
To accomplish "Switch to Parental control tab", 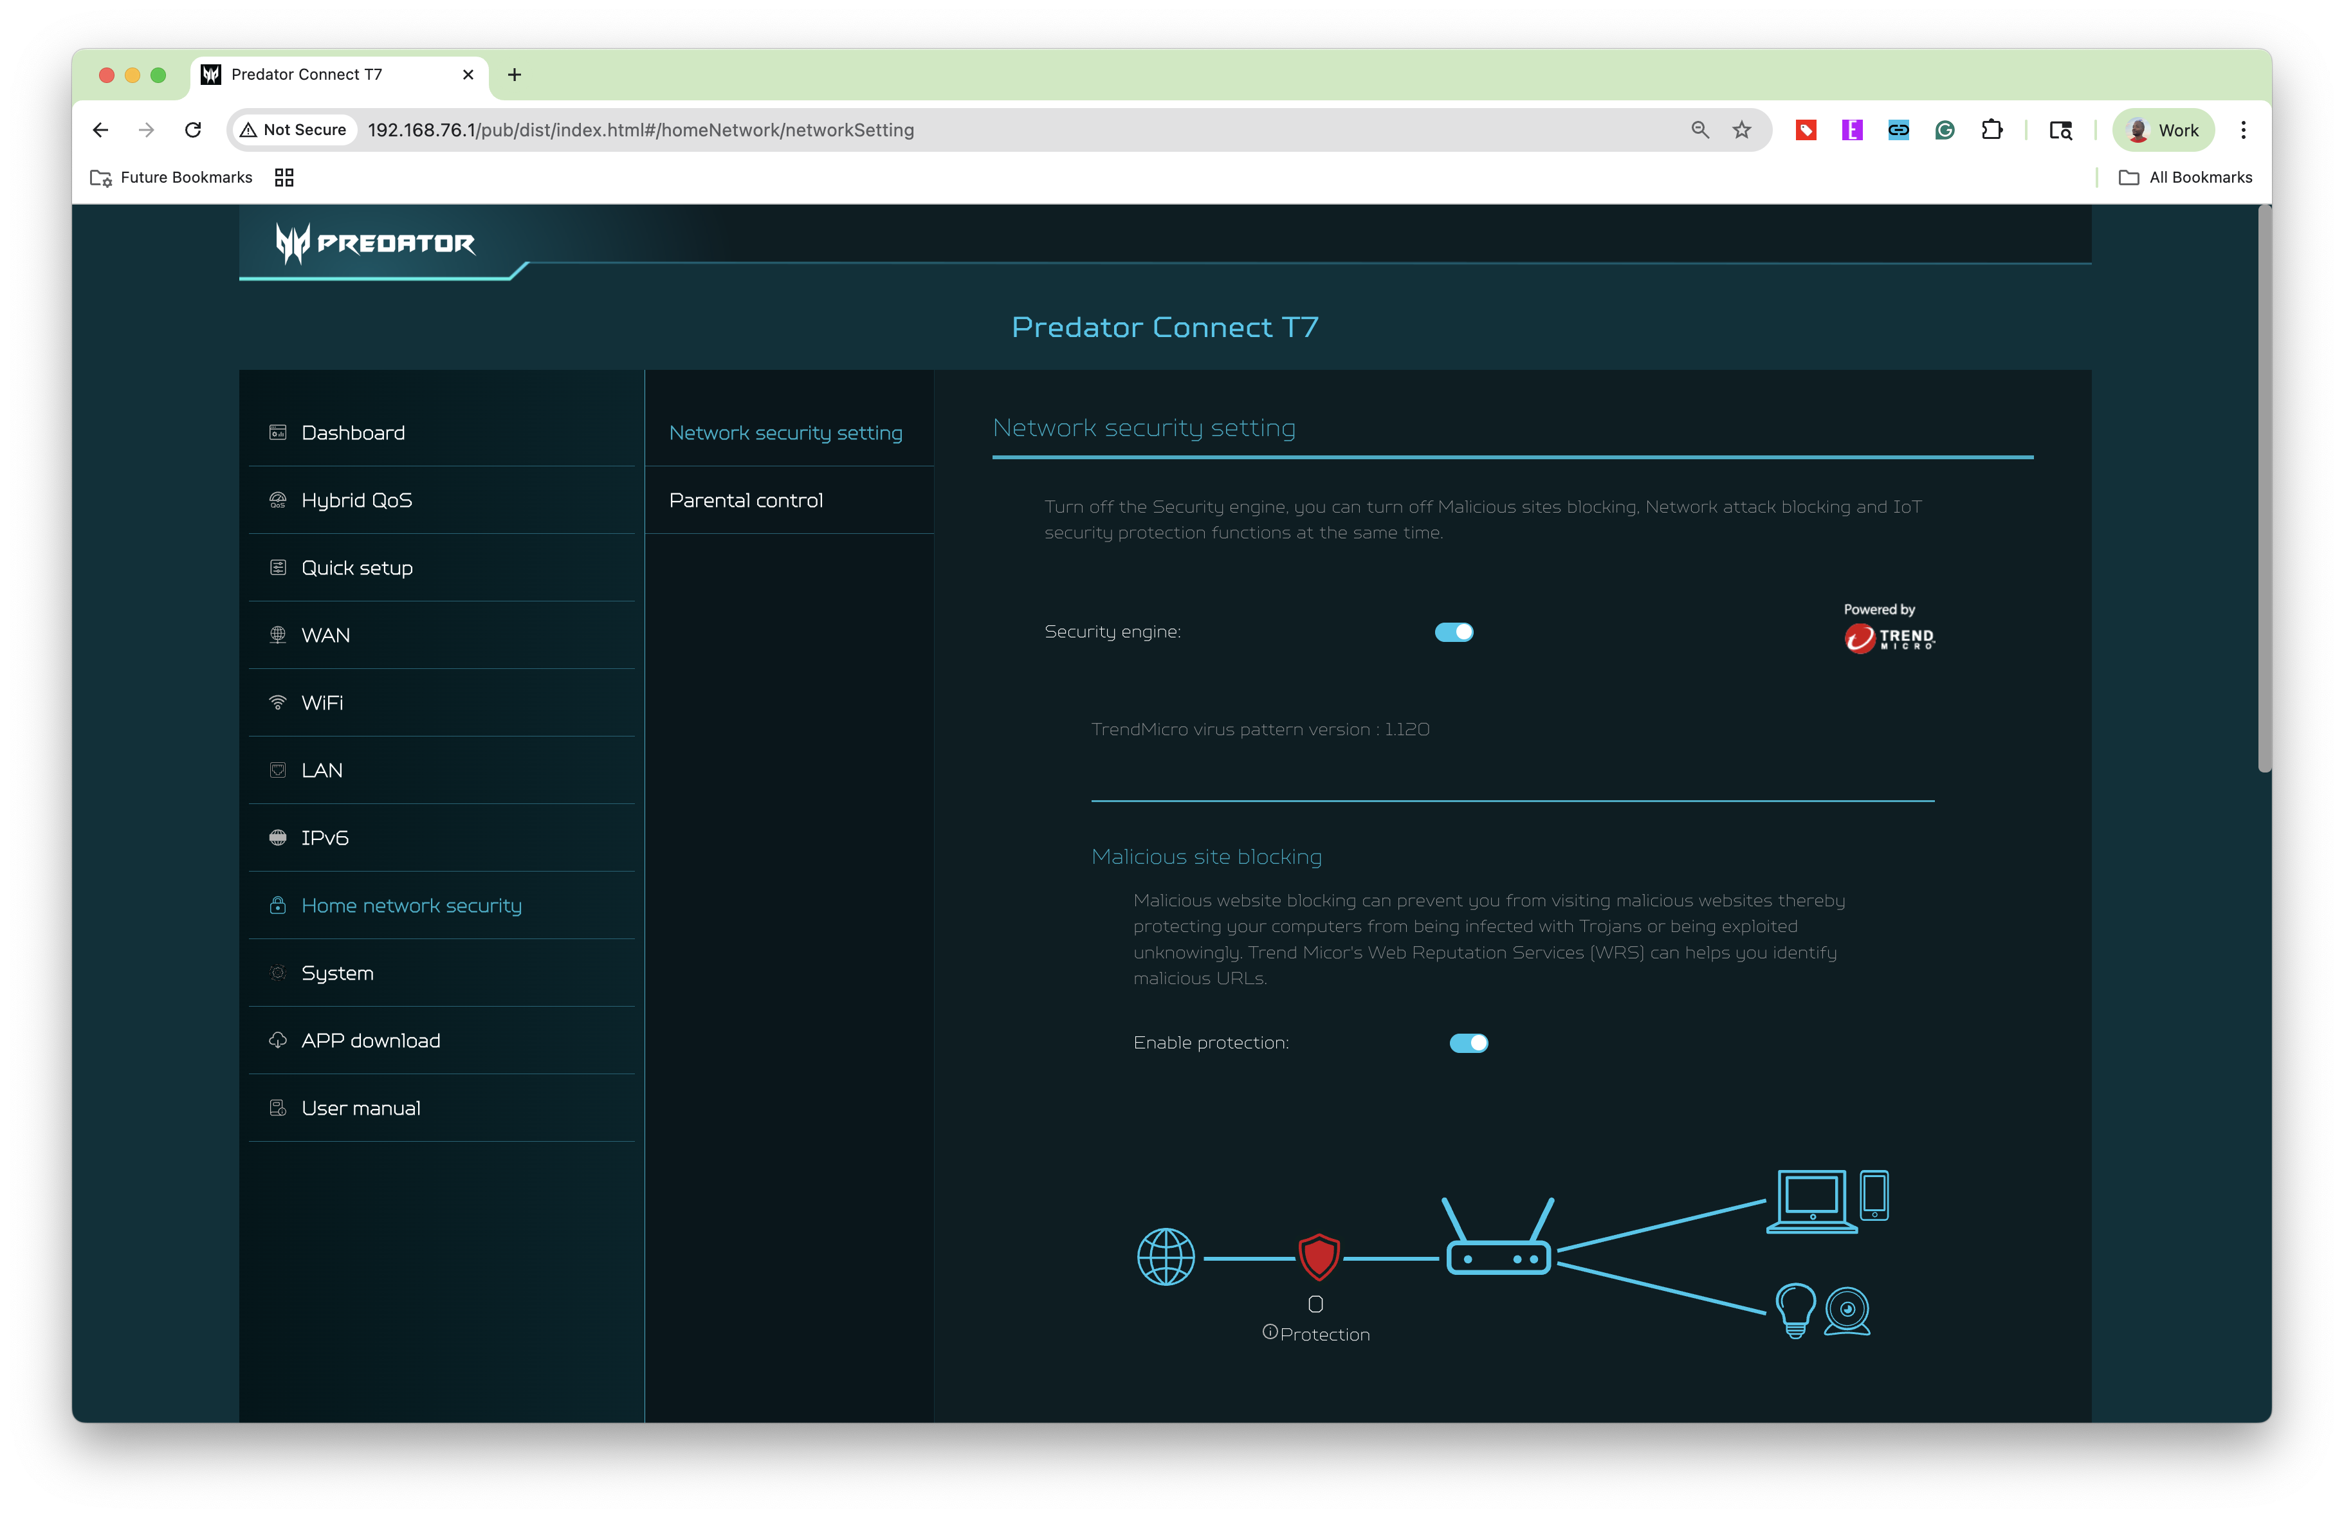I will click(x=789, y=500).
